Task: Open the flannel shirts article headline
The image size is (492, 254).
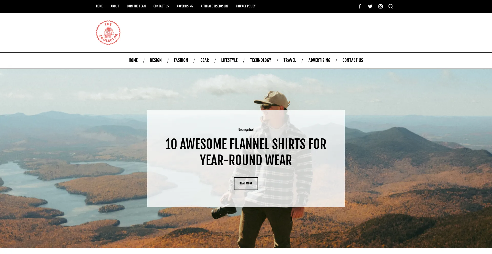Action: 246,152
